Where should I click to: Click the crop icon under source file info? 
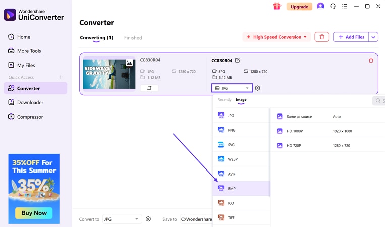coord(149,88)
